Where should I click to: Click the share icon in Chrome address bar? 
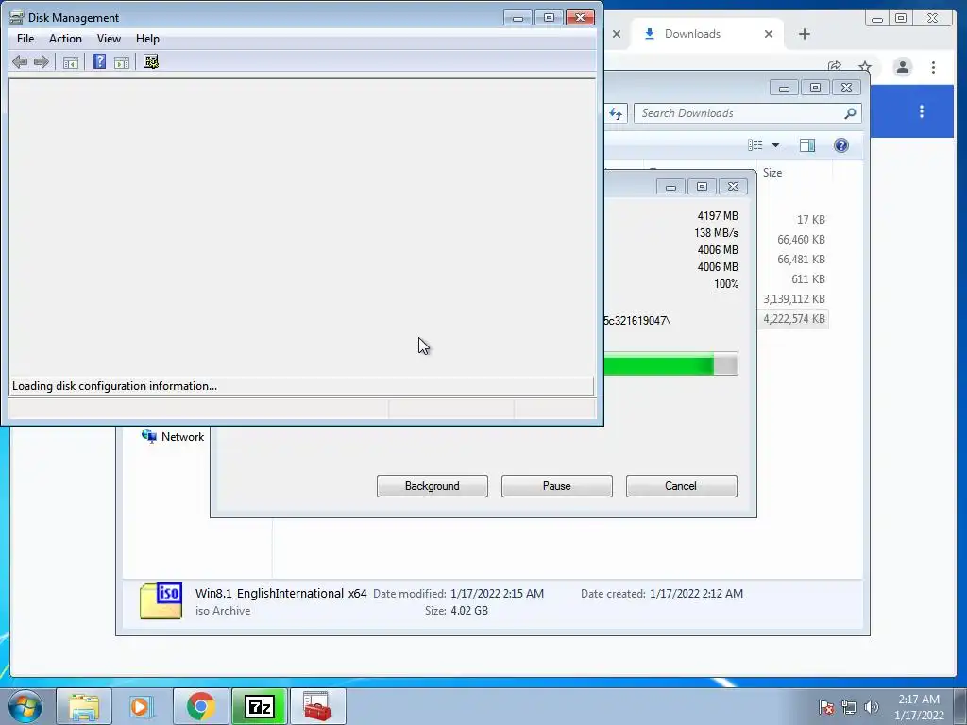point(835,66)
